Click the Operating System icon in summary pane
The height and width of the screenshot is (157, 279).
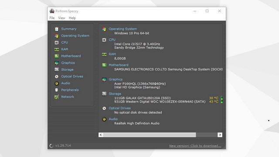pos(104,29)
